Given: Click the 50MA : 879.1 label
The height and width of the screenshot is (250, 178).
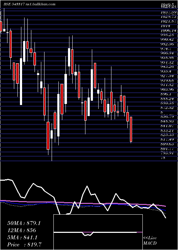Looking at the screenshot, I should point(24,223).
